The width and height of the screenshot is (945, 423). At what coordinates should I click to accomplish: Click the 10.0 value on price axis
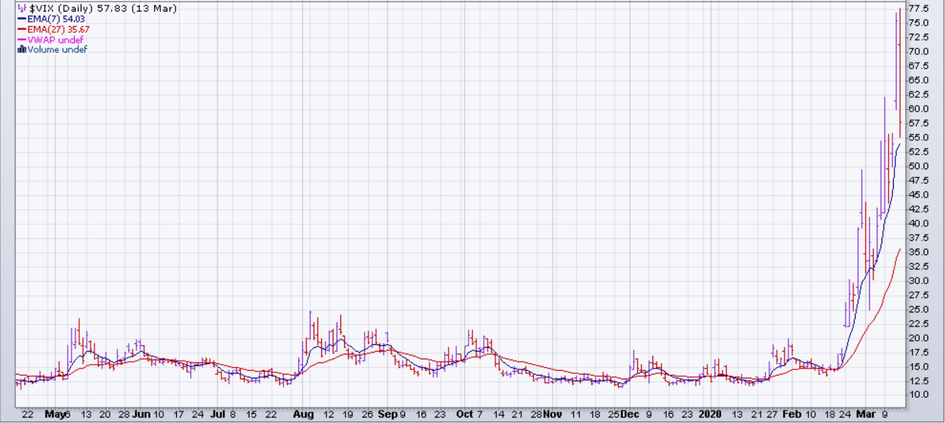coord(918,395)
